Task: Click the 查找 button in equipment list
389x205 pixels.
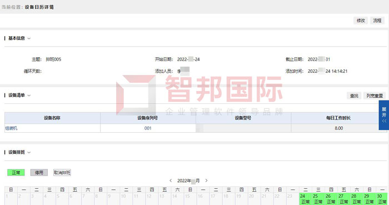Action: (354, 96)
